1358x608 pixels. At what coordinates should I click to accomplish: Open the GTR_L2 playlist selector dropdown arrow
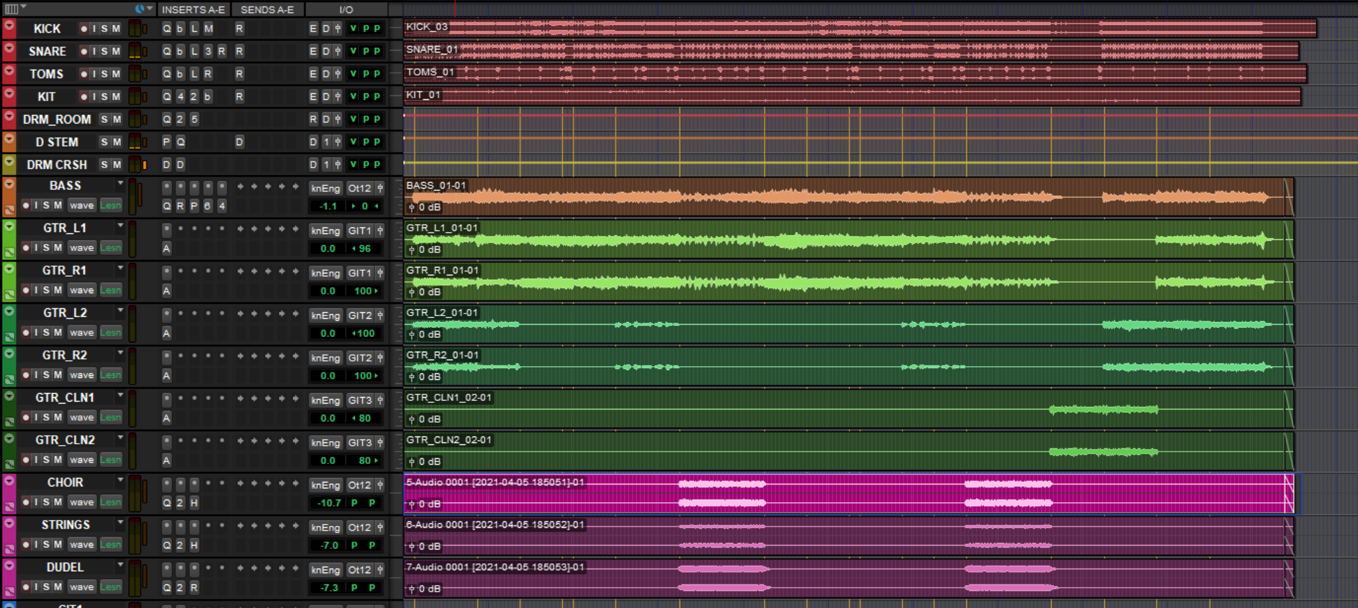point(120,311)
